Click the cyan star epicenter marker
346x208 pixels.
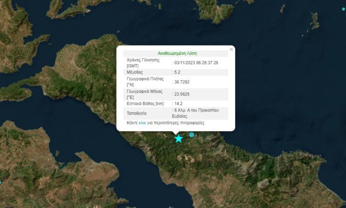tap(178, 139)
